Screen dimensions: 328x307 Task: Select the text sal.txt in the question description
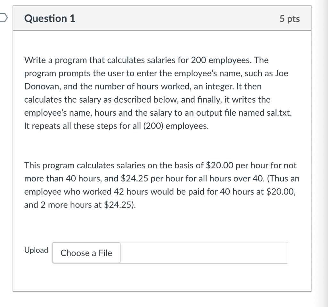279,112
